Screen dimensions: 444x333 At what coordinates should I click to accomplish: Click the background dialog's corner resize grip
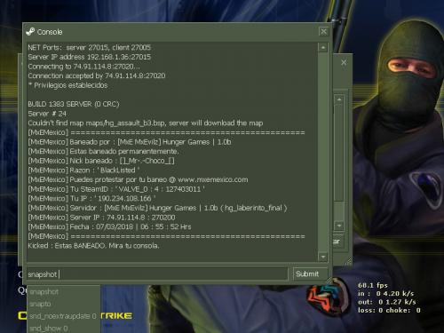348,261
